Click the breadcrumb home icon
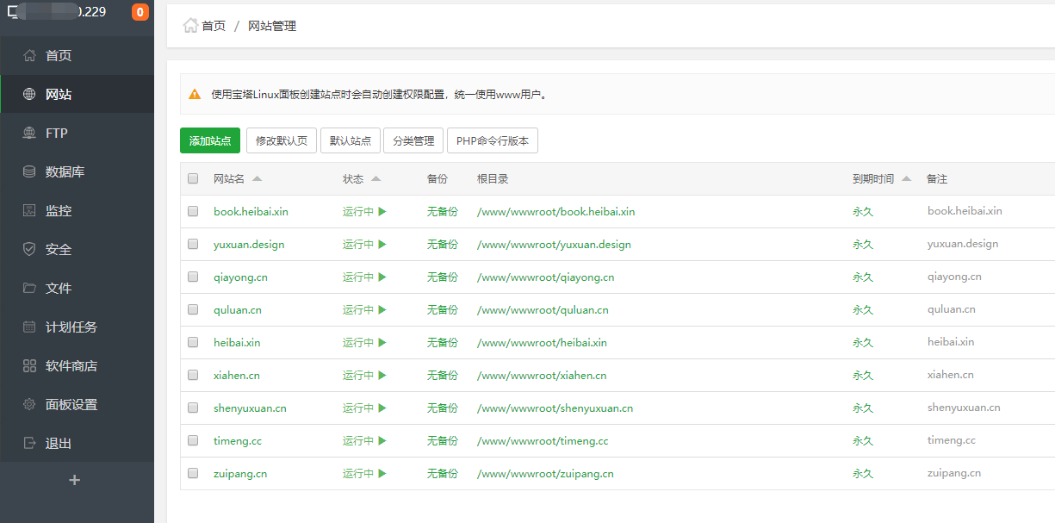This screenshot has width=1055, height=523. tap(190, 25)
